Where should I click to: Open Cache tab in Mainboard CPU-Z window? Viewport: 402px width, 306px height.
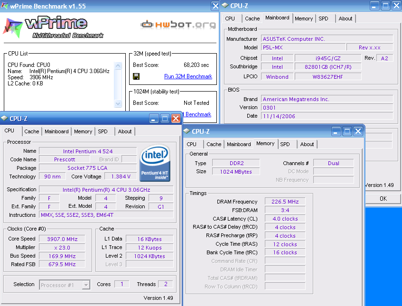click(x=252, y=19)
